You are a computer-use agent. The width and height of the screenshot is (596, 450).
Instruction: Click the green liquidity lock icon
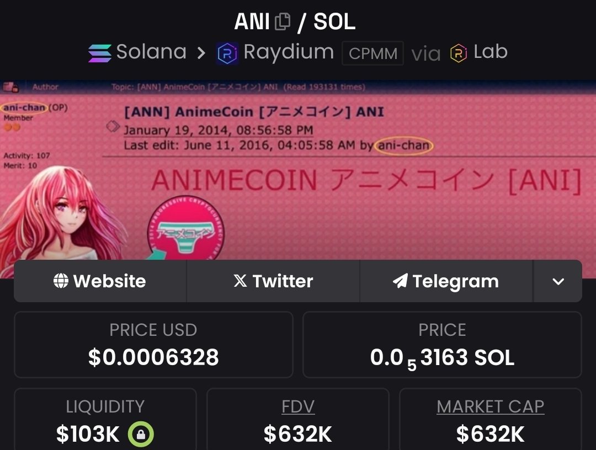click(141, 434)
